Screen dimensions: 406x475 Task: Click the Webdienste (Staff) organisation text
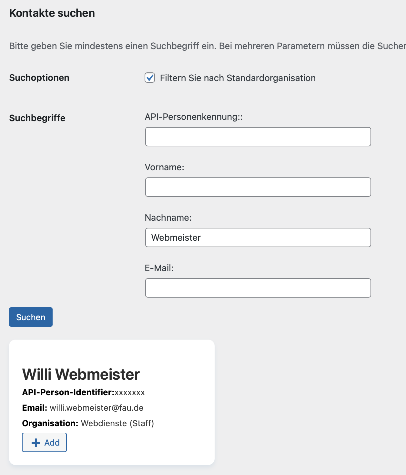pos(117,423)
